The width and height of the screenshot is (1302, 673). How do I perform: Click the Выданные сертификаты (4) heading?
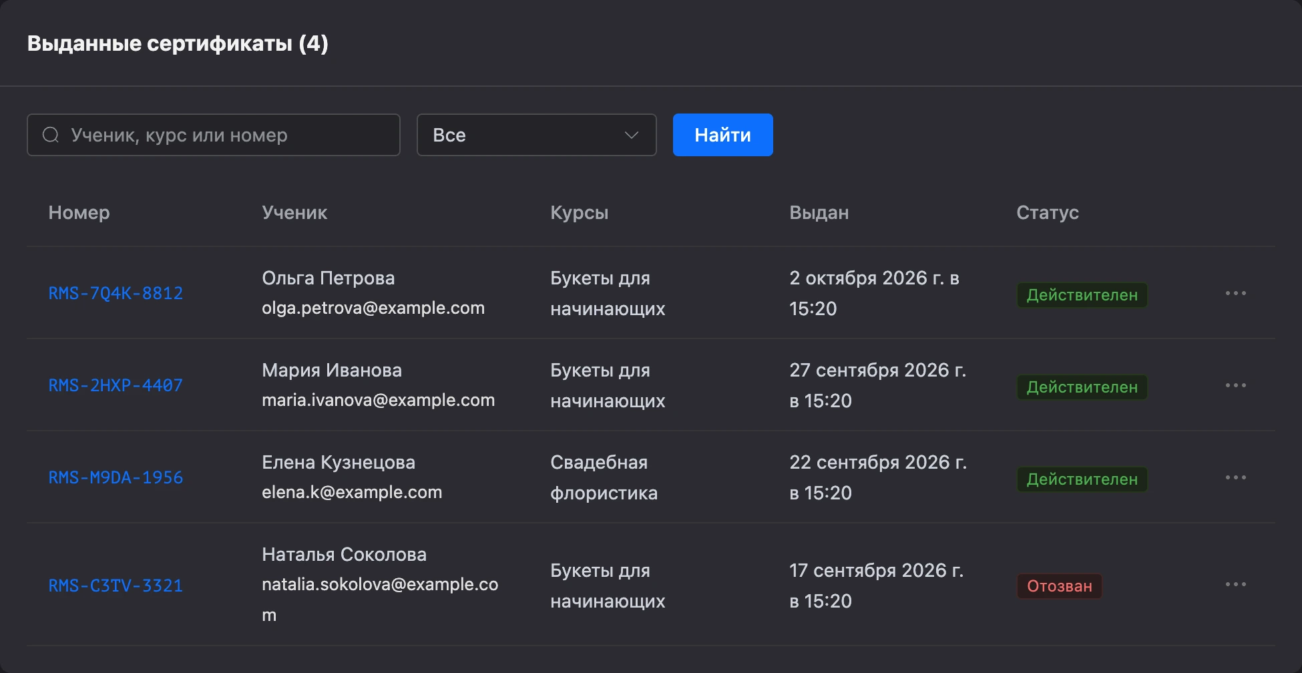coord(178,43)
